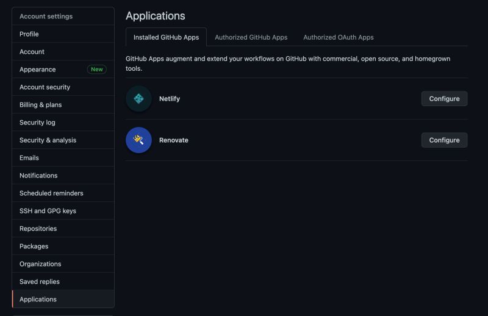Open Profile settings in sidebar
This screenshot has width=488, height=316.
[x=29, y=34]
